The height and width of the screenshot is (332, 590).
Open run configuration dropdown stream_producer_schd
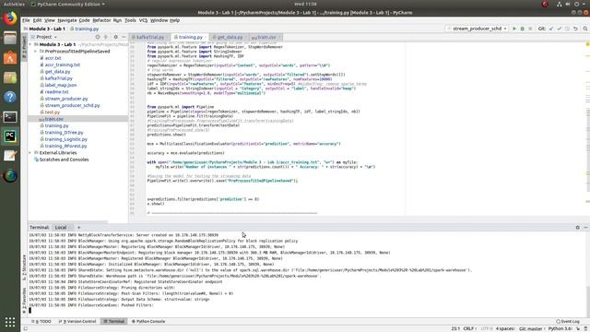click(x=477, y=29)
